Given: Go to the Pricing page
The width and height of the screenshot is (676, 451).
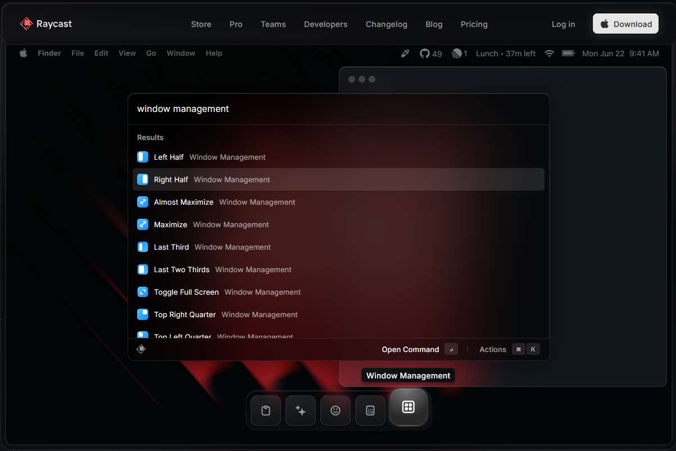Looking at the screenshot, I should (474, 24).
